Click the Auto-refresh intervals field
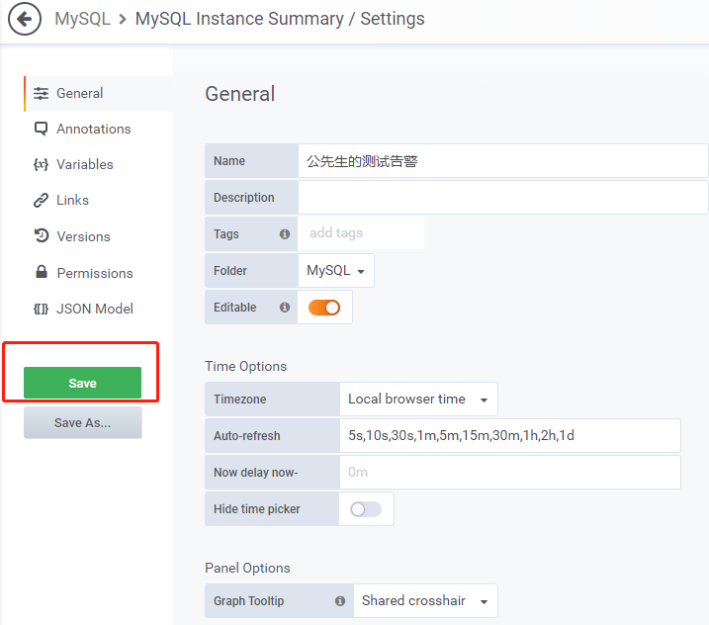This screenshot has height=625, width=709. [510, 435]
